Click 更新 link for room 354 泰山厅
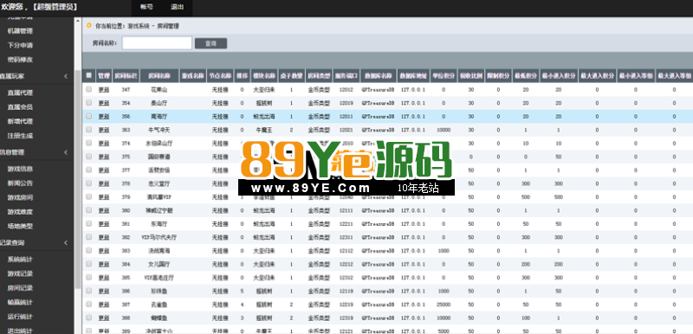The width and height of the screenshot is (693, 334). coord(103,103)
